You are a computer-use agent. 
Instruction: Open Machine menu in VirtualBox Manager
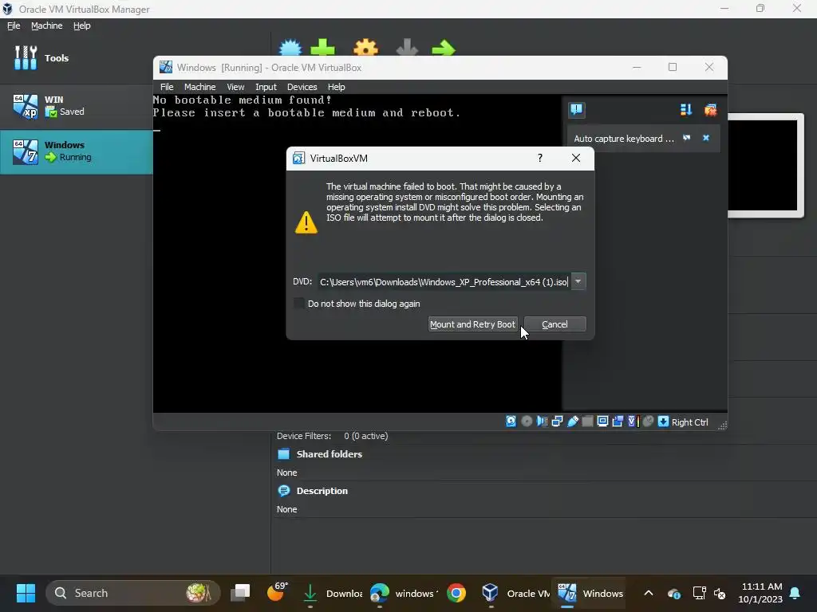click(46, 25)
